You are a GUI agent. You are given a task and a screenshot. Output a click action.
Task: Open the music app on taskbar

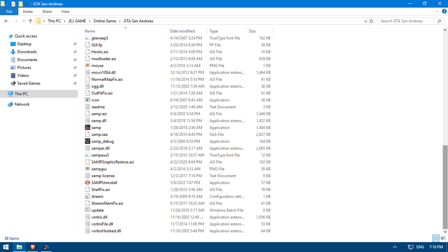46,247
